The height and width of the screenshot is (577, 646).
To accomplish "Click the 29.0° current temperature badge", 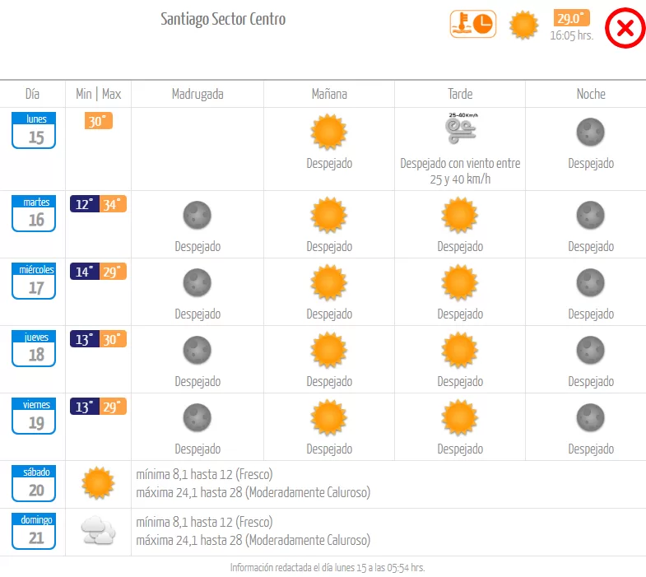I will tap(571, 19).
